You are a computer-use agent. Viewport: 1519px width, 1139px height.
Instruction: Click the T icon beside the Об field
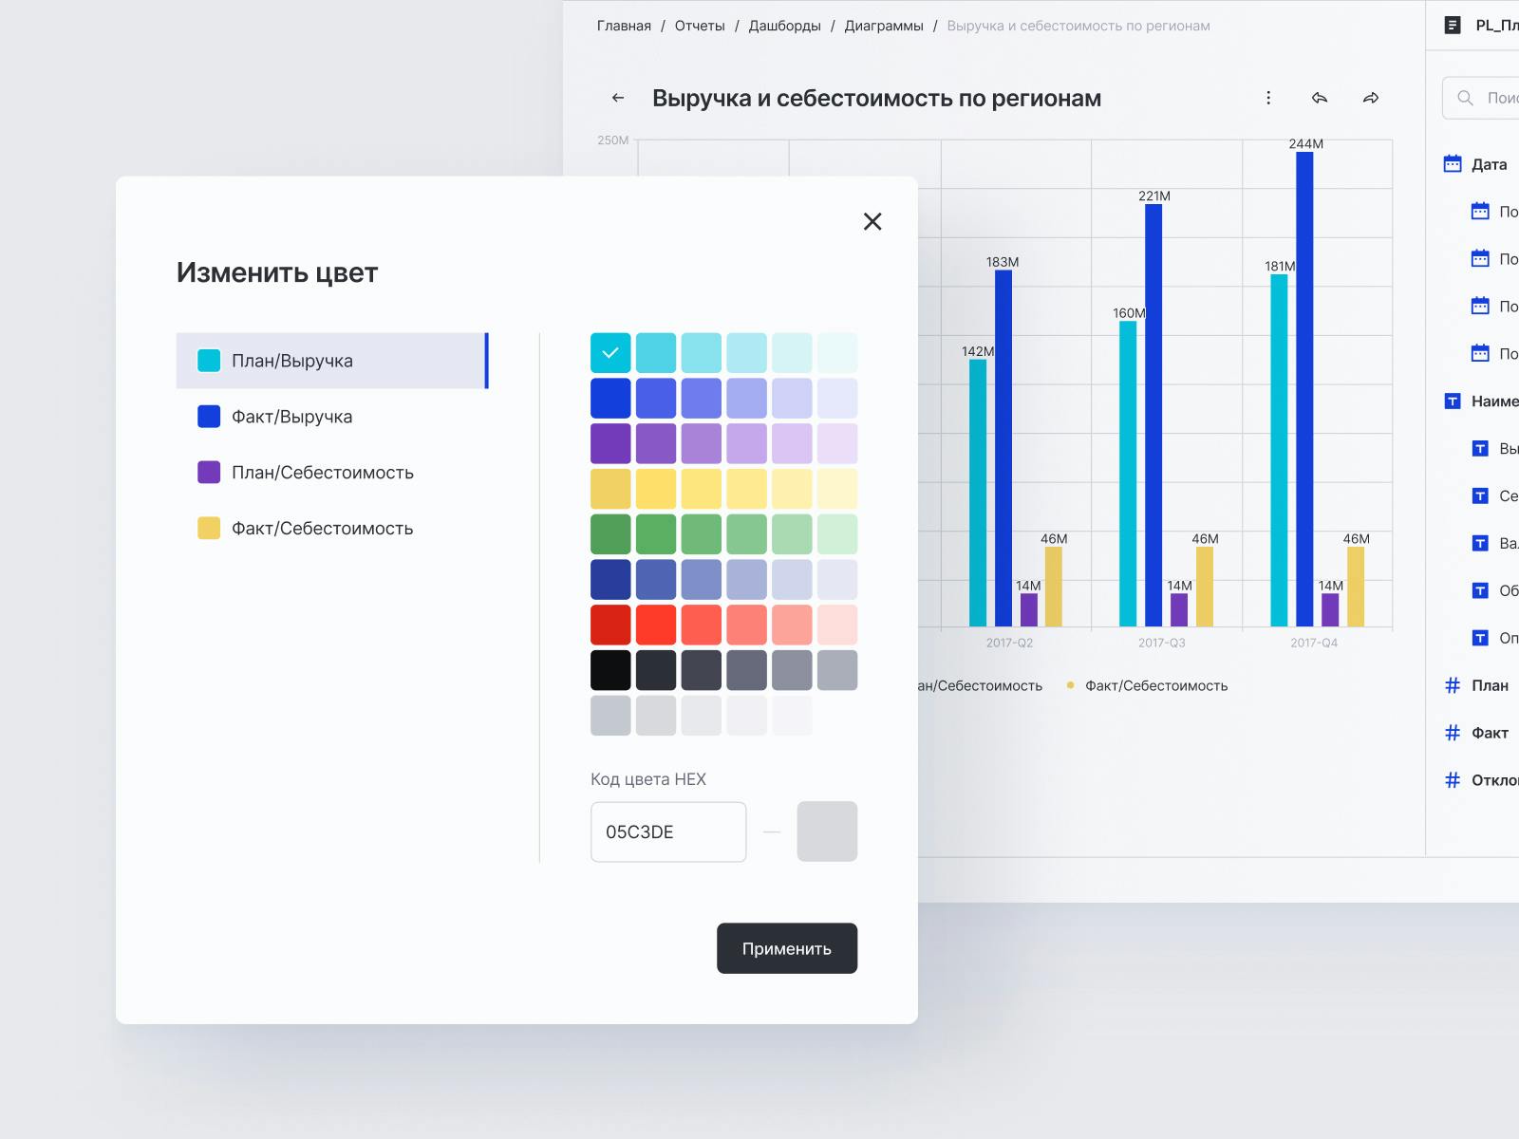[x=1480, y=590]
